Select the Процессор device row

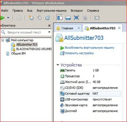pos(90,76)
